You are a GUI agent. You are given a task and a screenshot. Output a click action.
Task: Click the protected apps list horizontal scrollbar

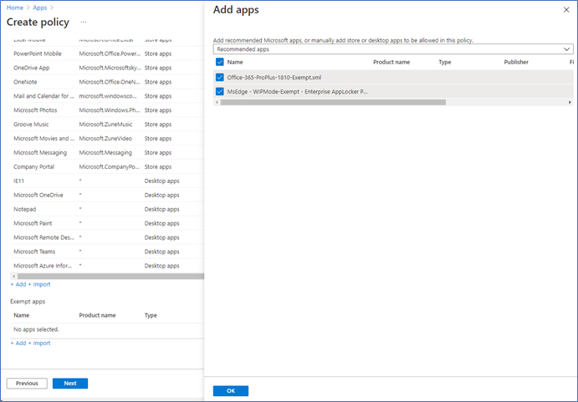[x=110, y=276]
